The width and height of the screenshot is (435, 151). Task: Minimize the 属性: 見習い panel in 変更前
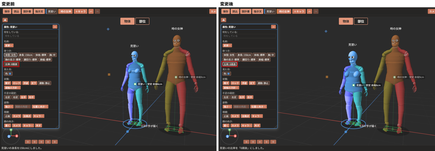(55, 27)
